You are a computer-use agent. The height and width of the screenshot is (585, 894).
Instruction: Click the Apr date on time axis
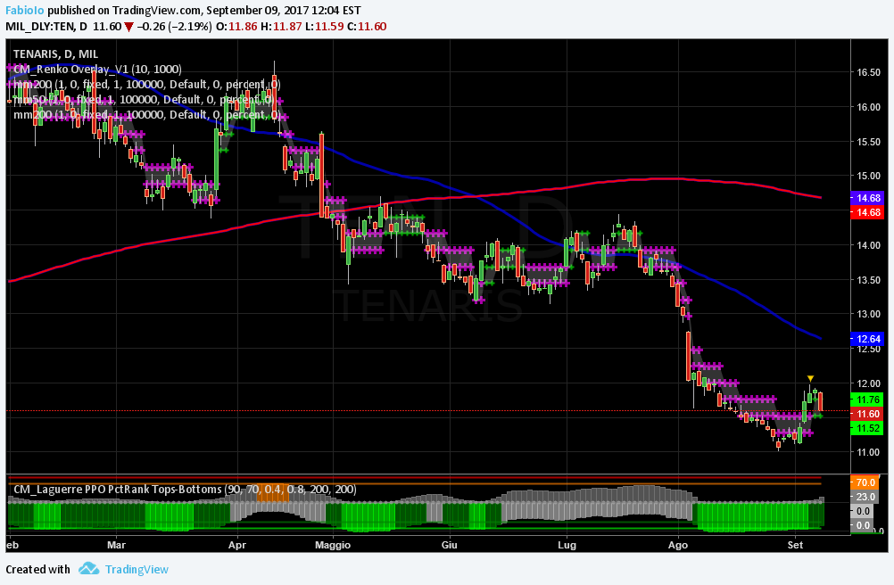(x=237, y=545)
